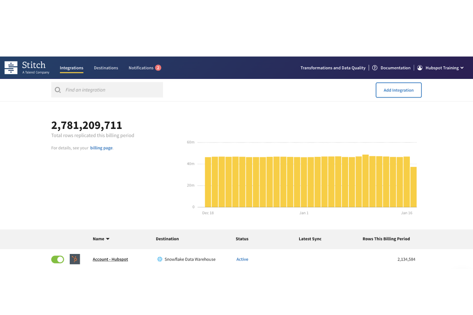
Task: Click the Stitch logo icon
Action: pyautogui.click(x=11, y=67)
